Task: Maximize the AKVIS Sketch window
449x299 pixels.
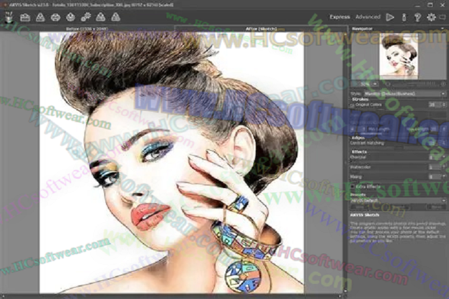Action: [x=430, y=4]
